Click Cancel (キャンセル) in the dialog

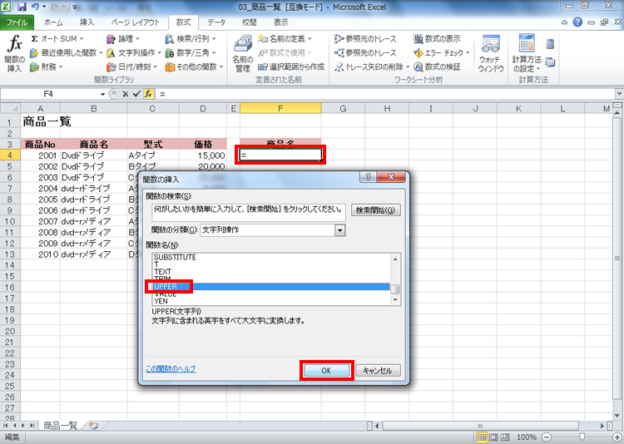(378, 370)
